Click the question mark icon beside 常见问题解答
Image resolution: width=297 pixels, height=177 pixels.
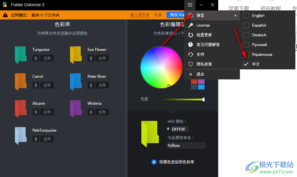point(191,45)
